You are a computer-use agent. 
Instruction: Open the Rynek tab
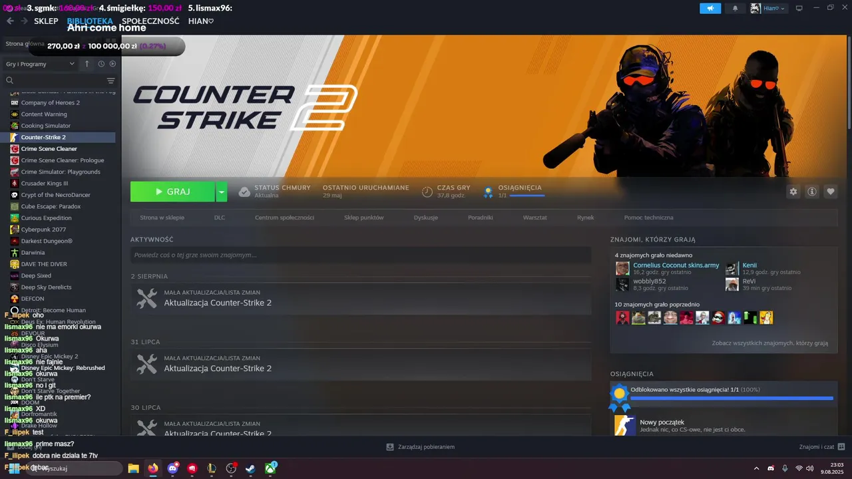click(586, 218)
